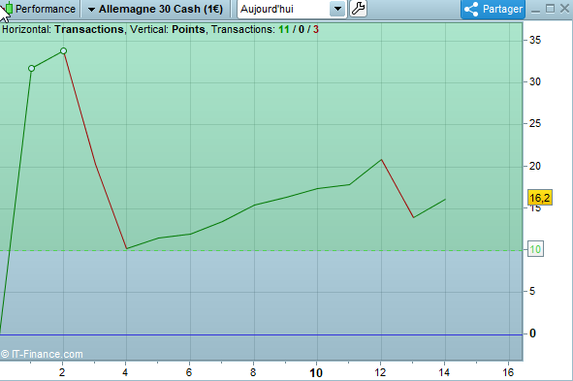This screenshot has height=381, width=573.
Task: Click the 35 value on vertical axis
Action: pos(535,40)
